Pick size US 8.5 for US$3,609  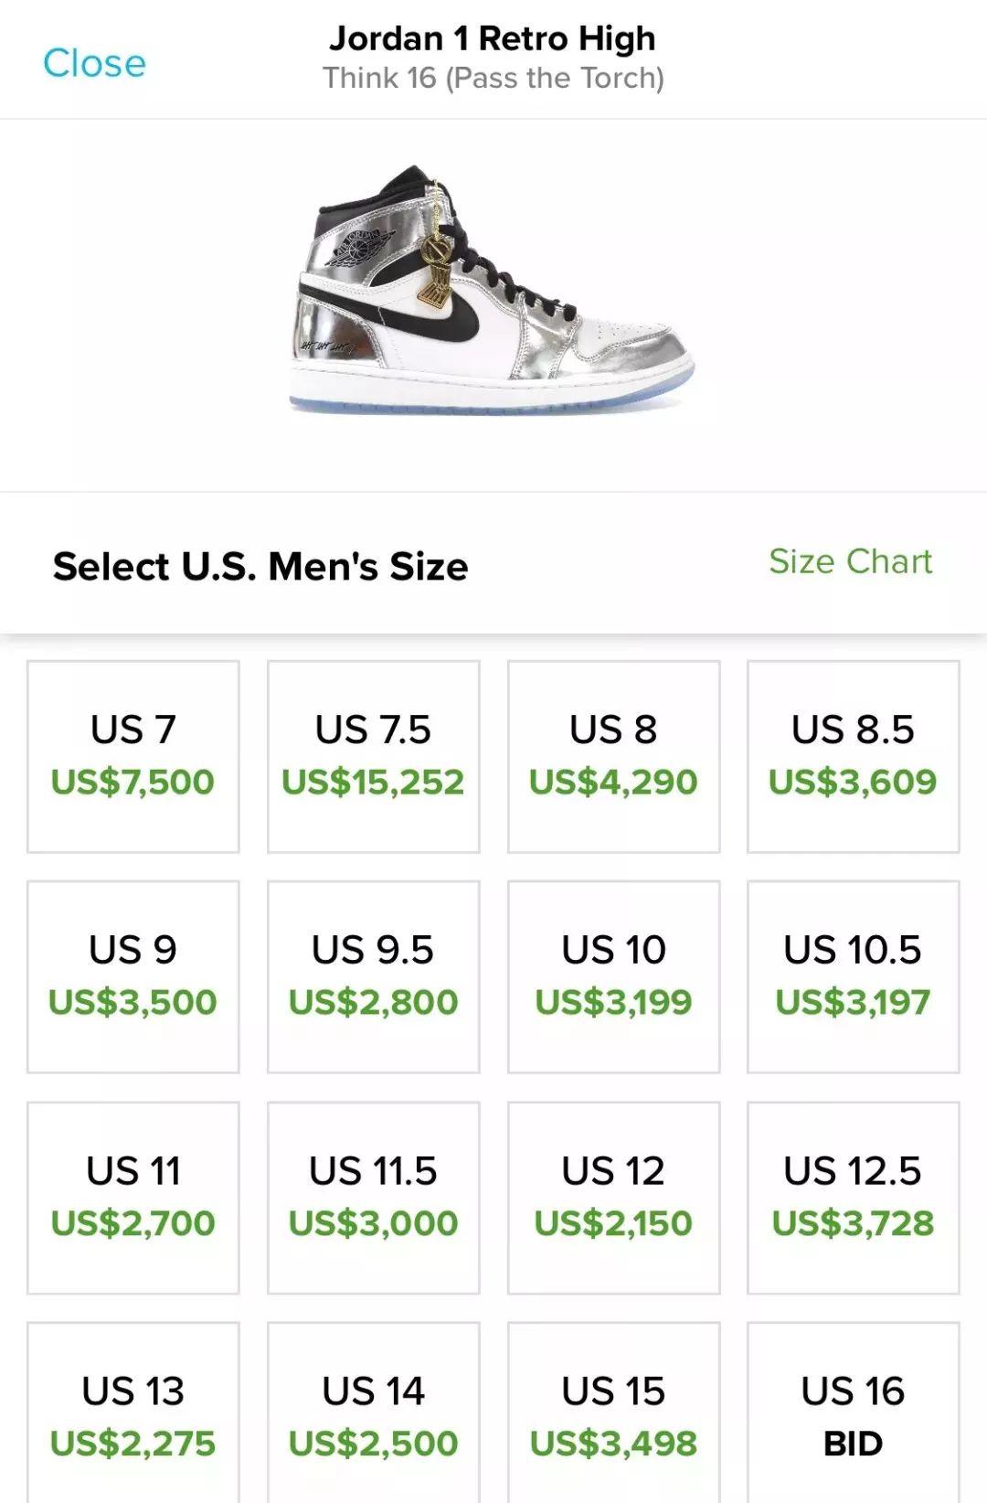pyautogui.click(x=854, y=757)
